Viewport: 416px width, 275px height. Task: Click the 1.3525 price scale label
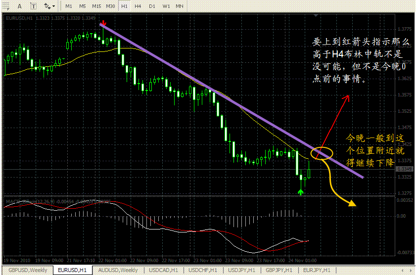pos(405,111)
